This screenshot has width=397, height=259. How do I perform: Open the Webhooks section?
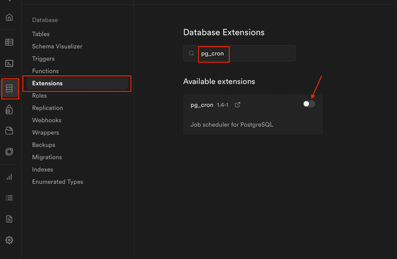pos(47,120)
